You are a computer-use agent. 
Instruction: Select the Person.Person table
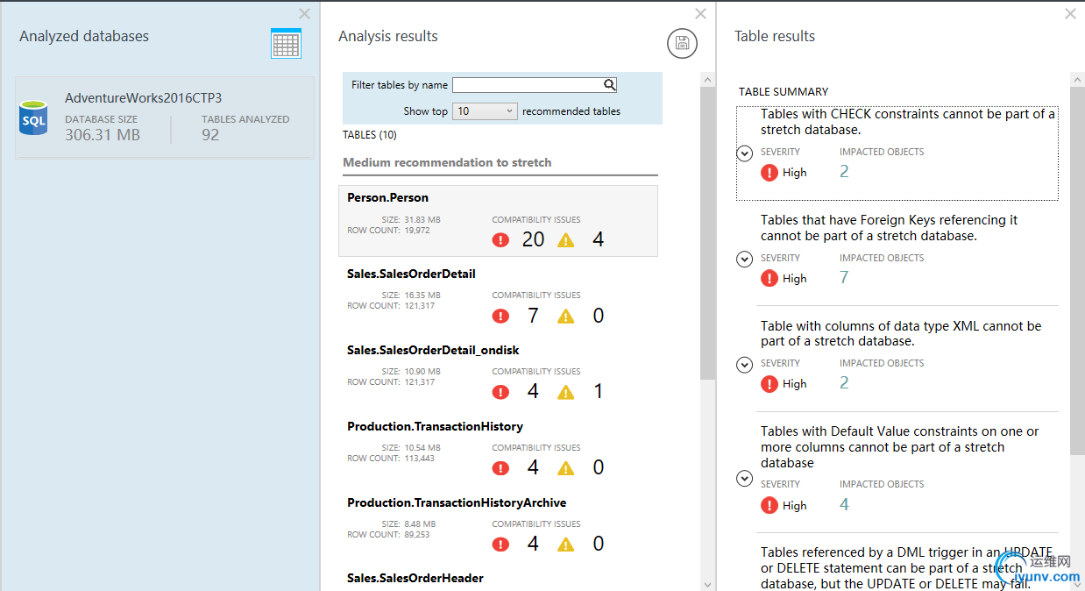(498, 221)
